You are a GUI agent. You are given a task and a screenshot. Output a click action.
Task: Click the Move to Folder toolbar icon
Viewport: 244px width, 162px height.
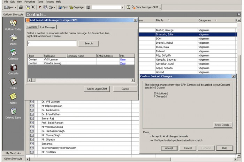28,7
